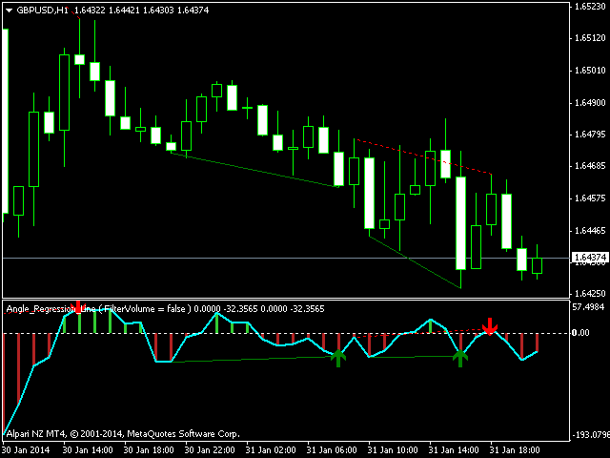This screenshot has height=458, width=610.
Task: Click the 1.64465 price axis label
Action: pyautogui.click(x=590, y=231)
